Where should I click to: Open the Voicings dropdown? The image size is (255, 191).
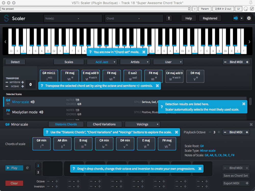click(142, 124)
